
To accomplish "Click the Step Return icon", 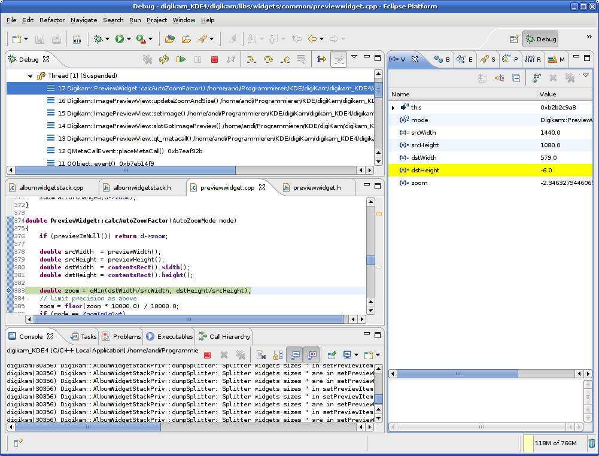I will (285, 59).
